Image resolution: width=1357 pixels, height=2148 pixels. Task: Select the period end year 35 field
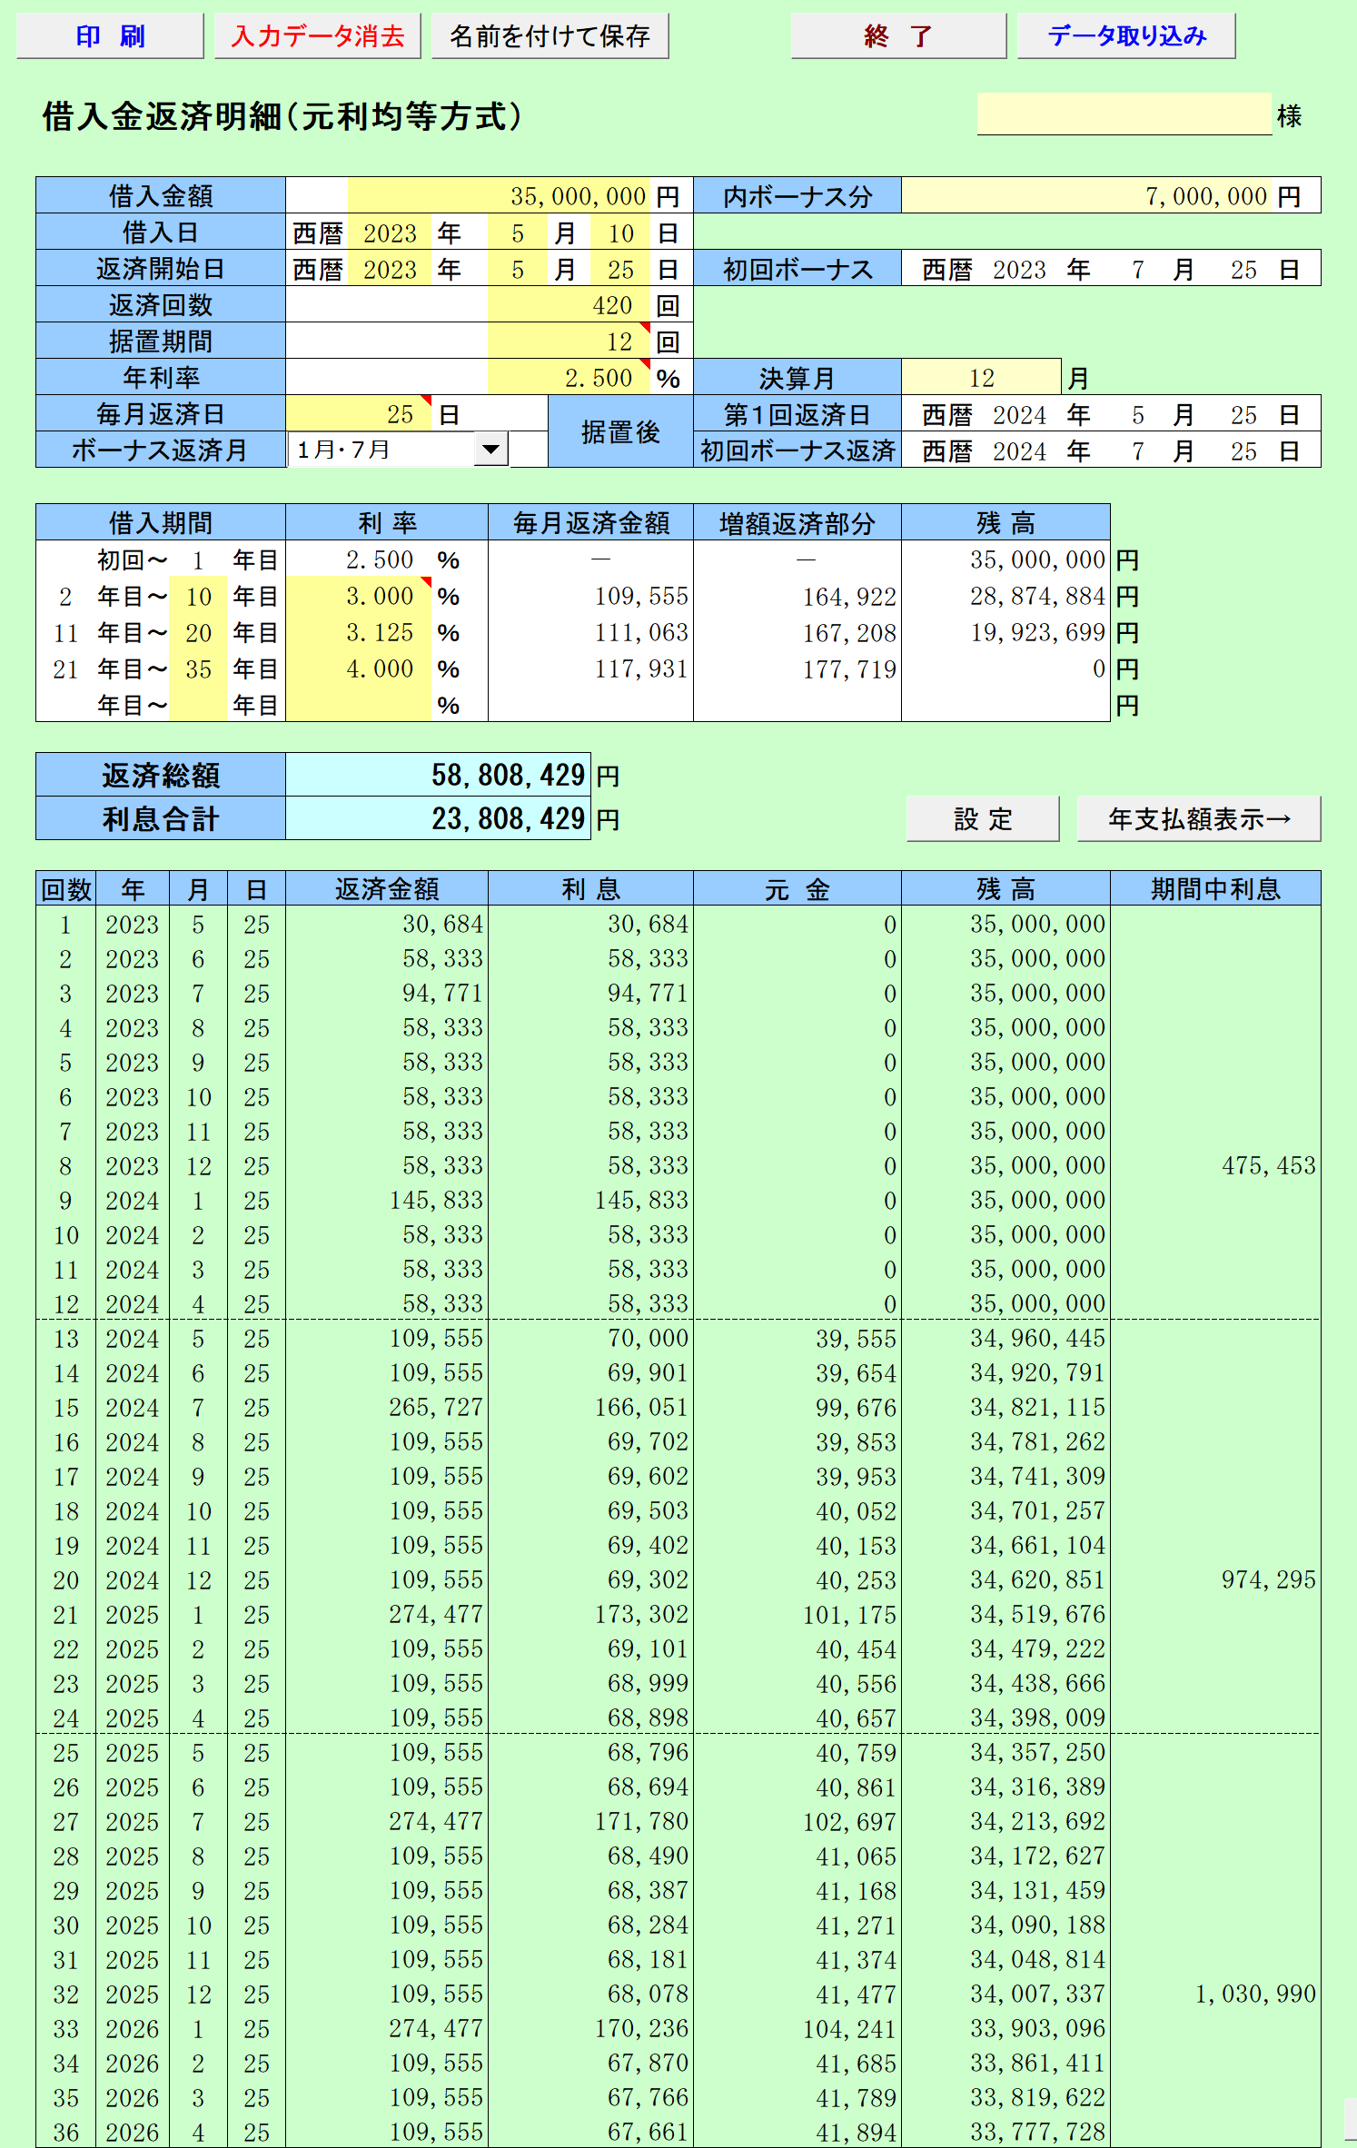(198, 669)
